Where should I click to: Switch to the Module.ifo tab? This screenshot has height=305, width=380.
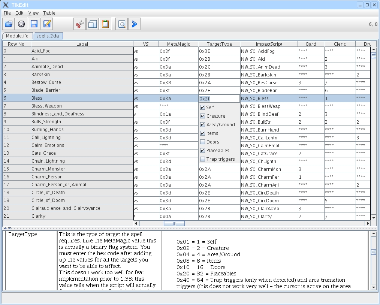pyautogui.click(x=17, y=36)
